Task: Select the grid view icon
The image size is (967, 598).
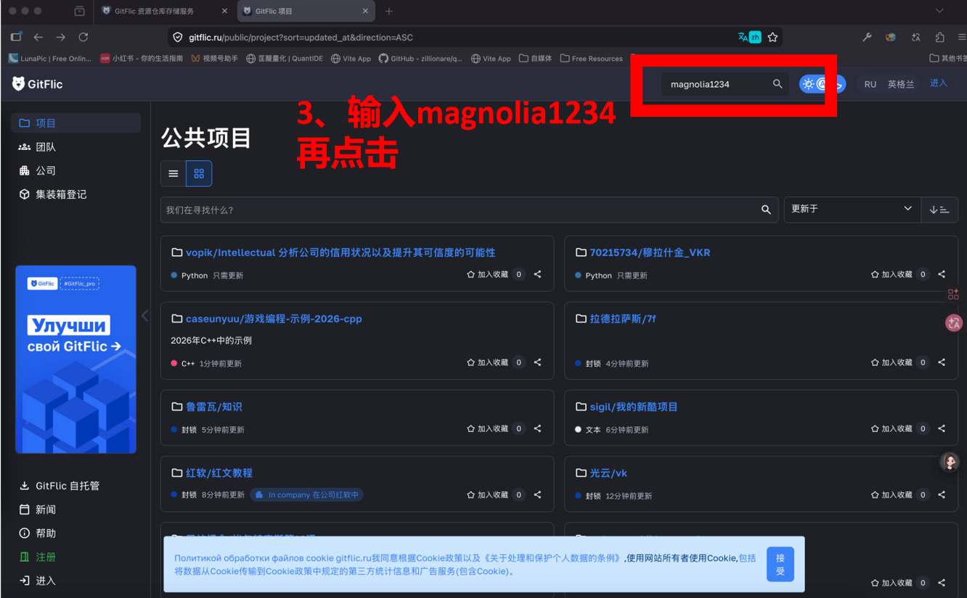Action: coord(199,173)
